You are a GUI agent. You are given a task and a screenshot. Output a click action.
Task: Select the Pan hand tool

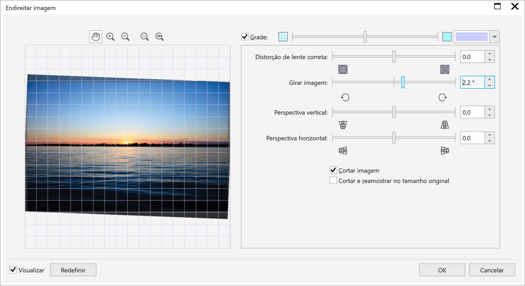pos(95,37)
